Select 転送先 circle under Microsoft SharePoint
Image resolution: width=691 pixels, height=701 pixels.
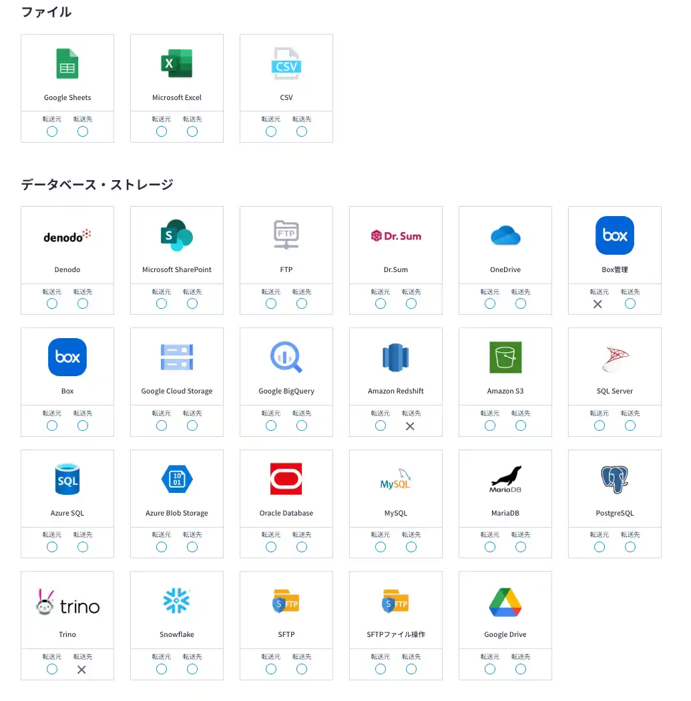point(192,303)
